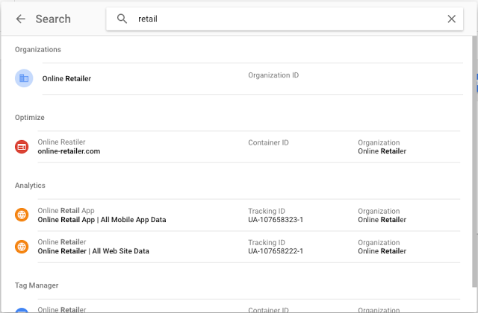Go back using the arrow next to Search
This screenshot has height=313, width=478.
[x=20, y=19]
